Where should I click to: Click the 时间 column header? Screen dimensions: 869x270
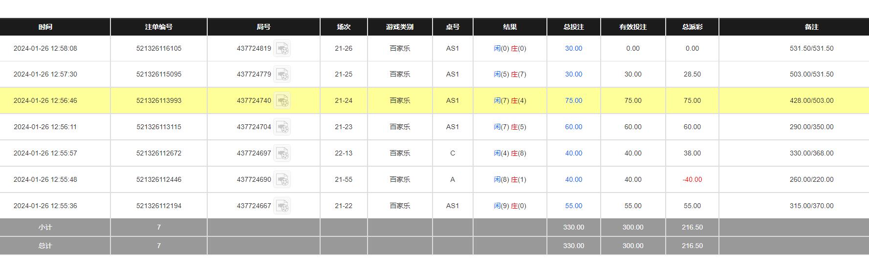click(45, 27)
